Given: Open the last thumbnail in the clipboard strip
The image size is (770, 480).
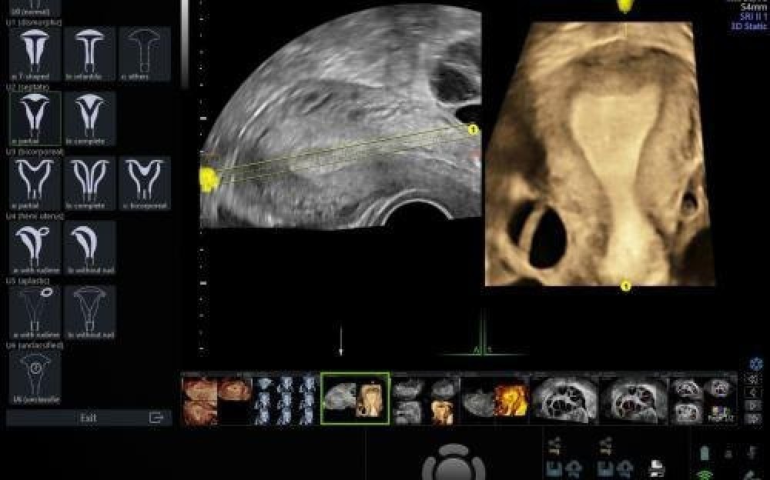Looking at the screenshot, I should point(703,399).
